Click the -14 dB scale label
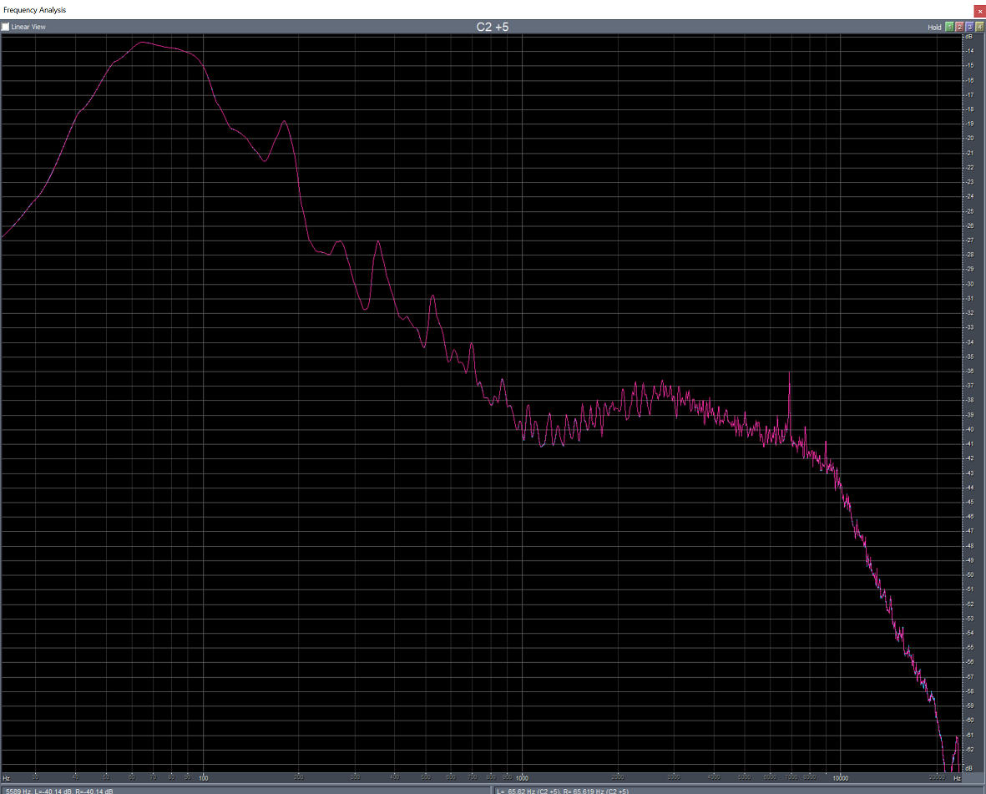Viewport: 986px width, 794px height. pyautogui.click(x=969, y=51)
